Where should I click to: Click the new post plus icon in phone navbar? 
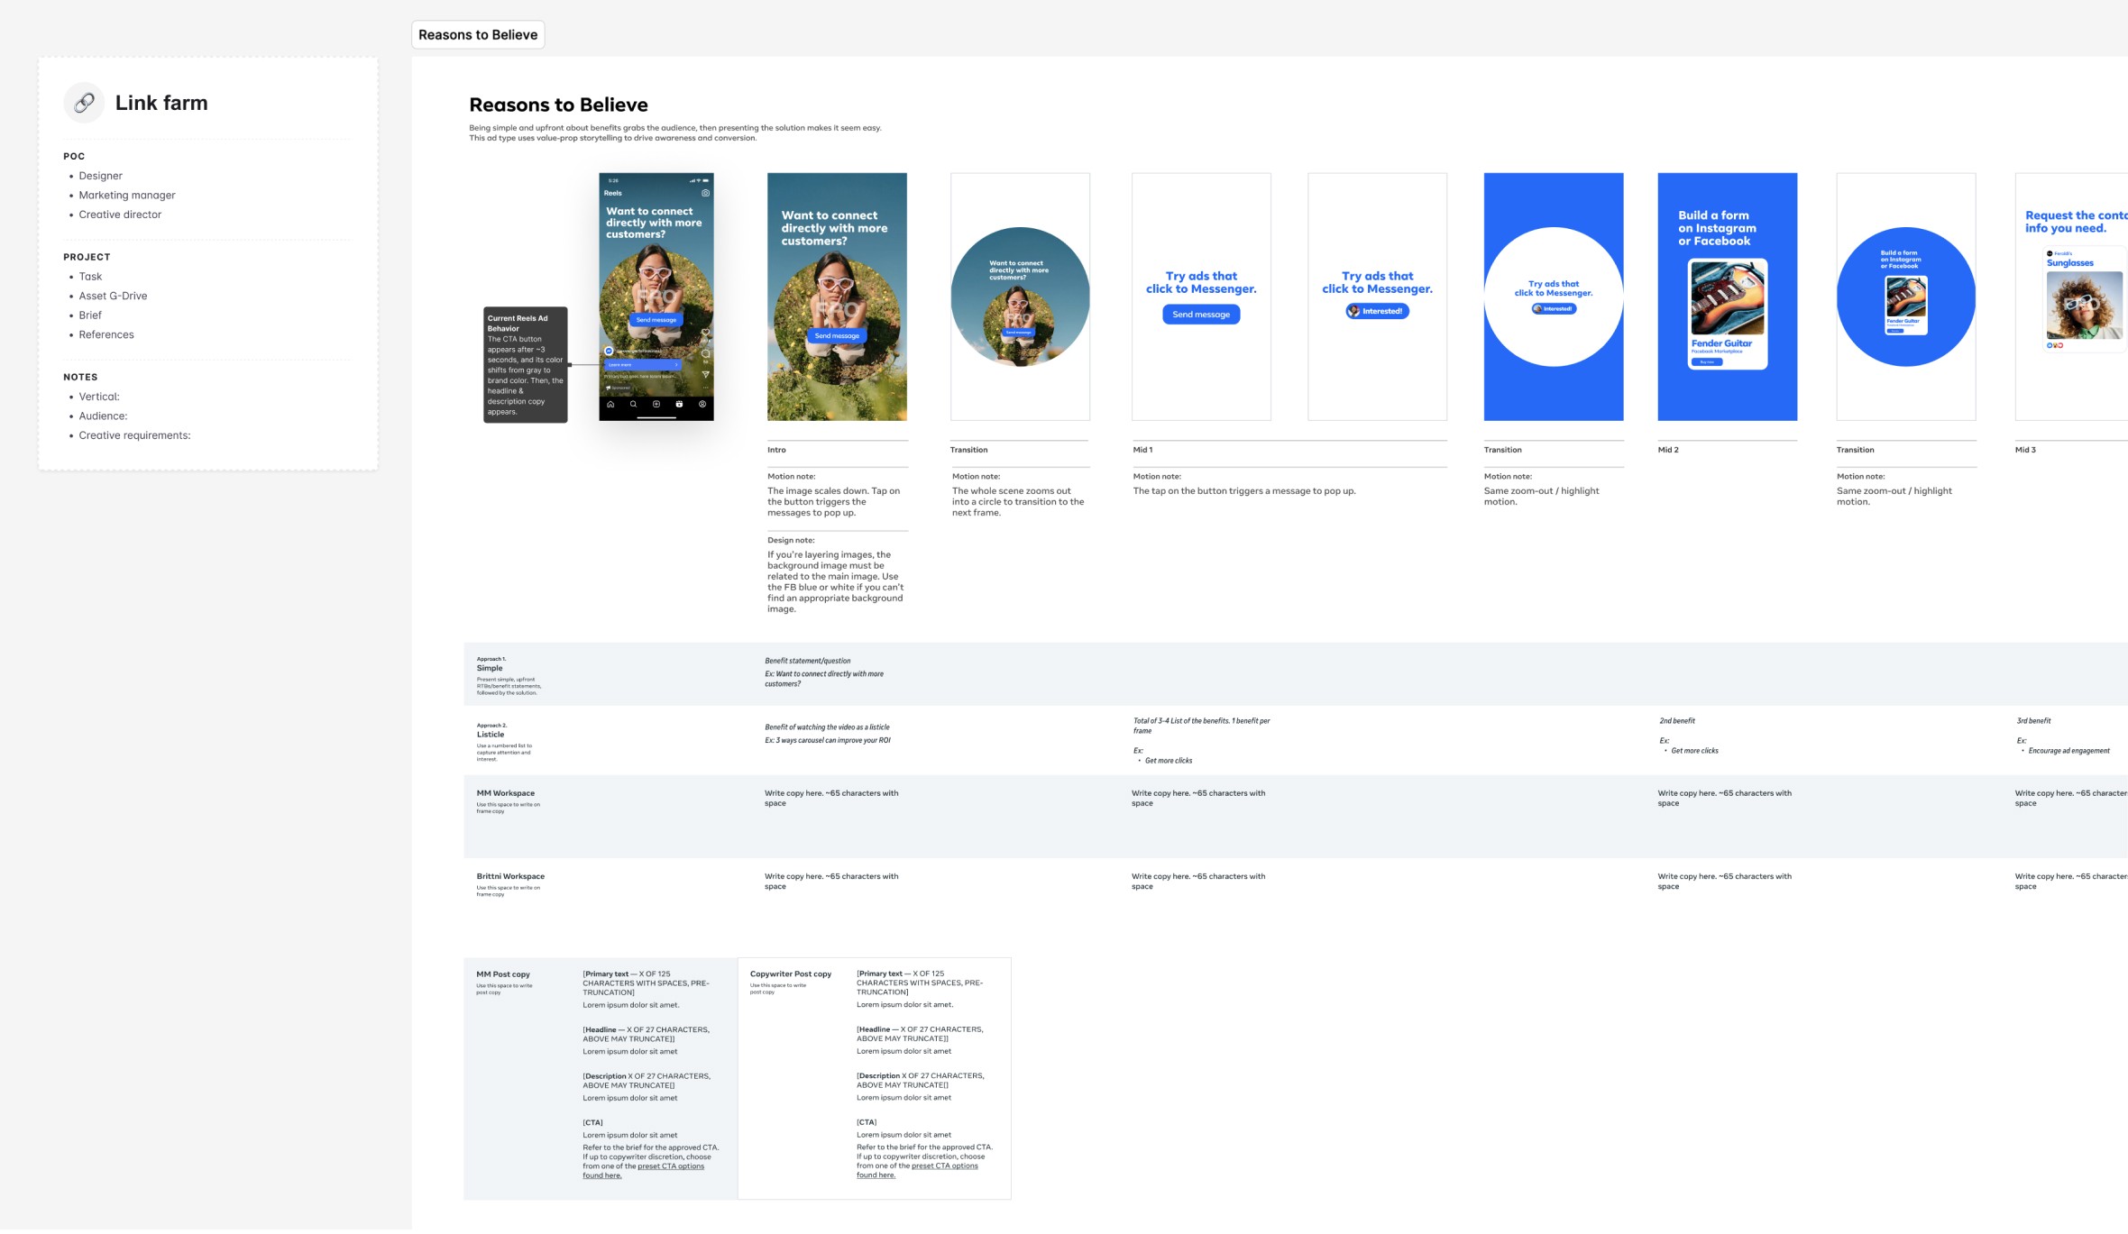656,404
